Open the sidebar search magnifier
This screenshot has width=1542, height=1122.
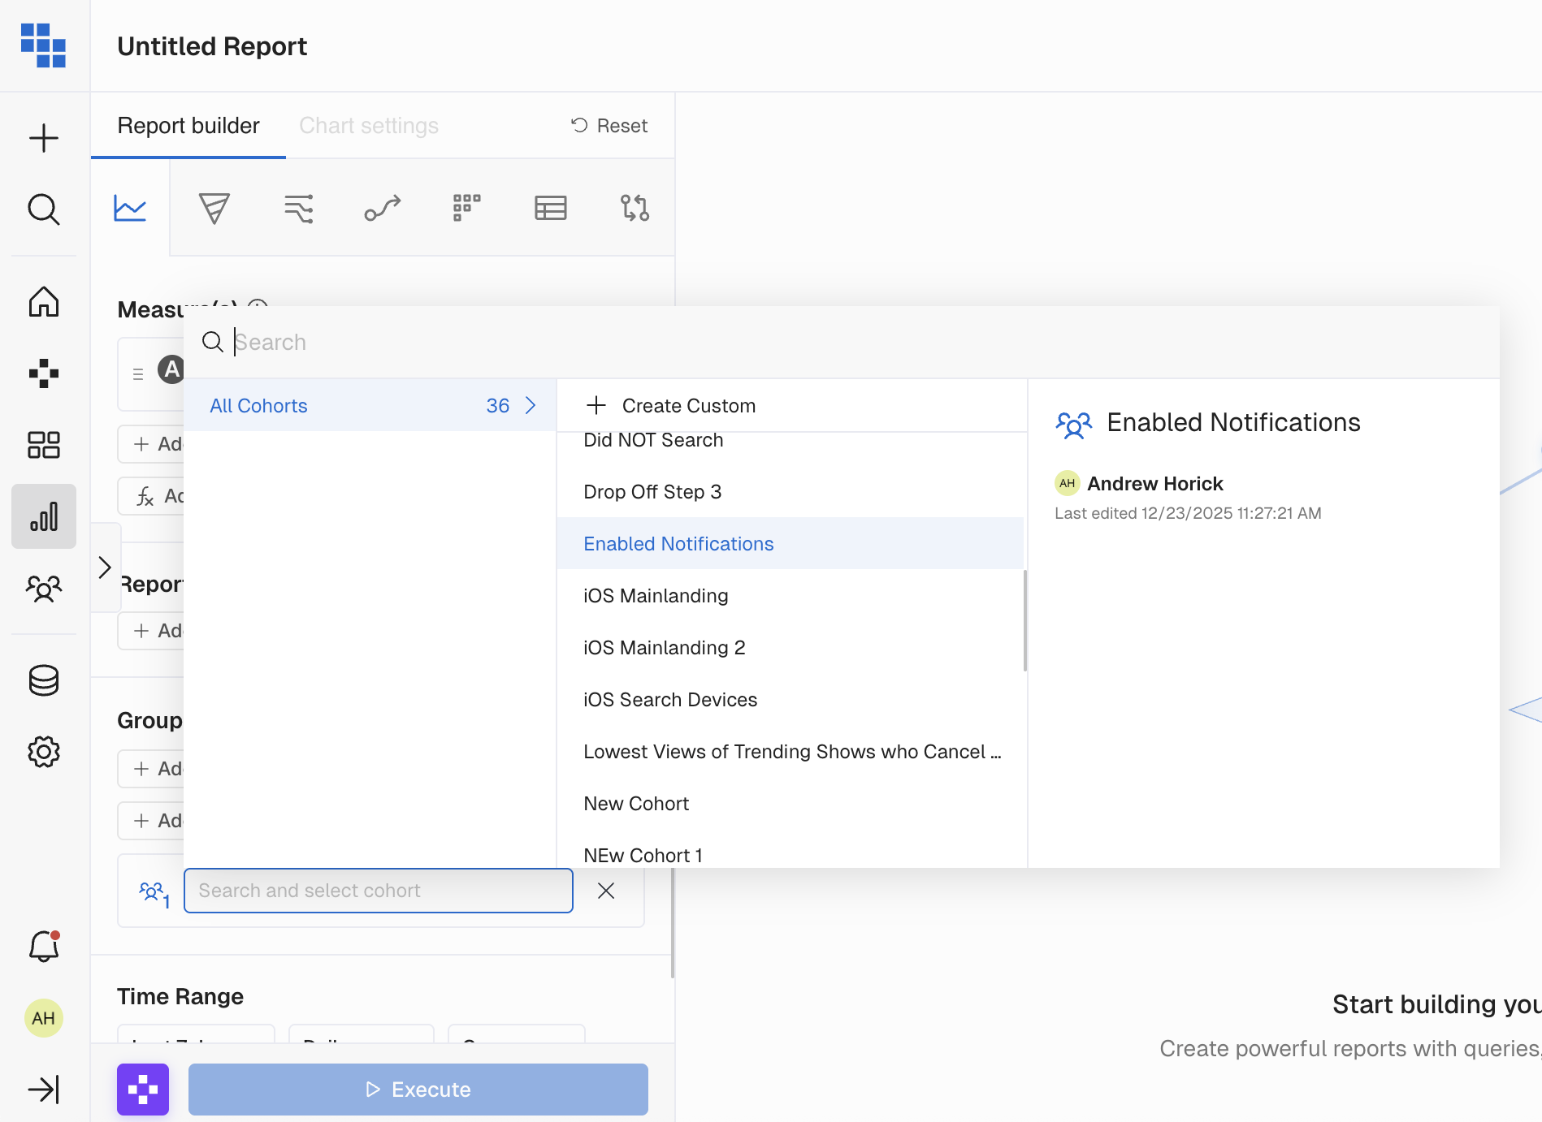pos(44,209)
